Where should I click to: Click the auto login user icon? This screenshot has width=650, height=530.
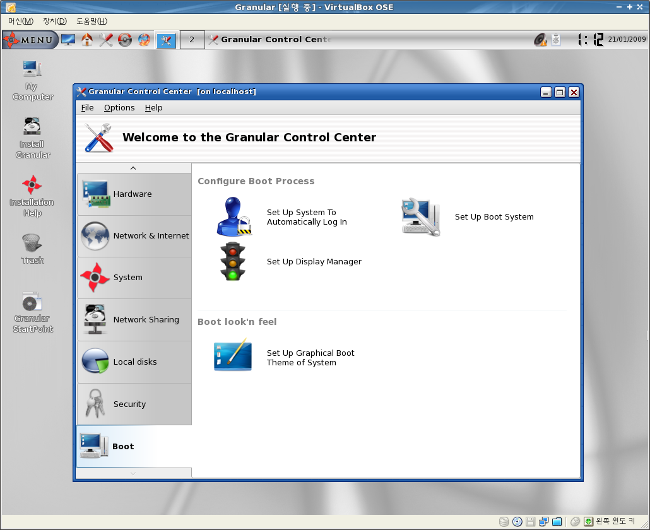[x=233, y=216]
